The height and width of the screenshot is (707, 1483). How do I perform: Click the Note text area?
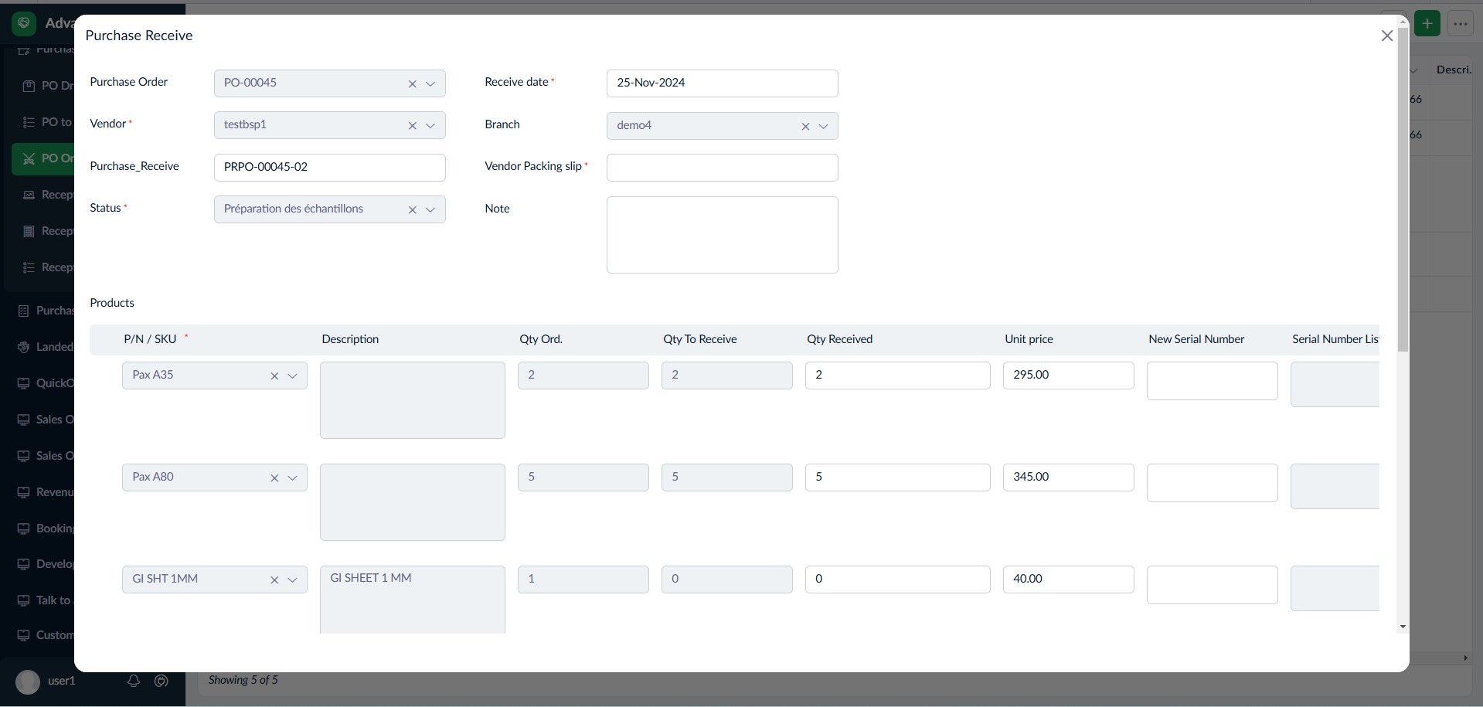722,235
